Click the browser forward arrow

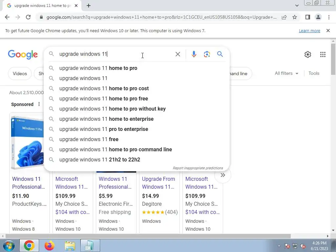coord(18,17)
